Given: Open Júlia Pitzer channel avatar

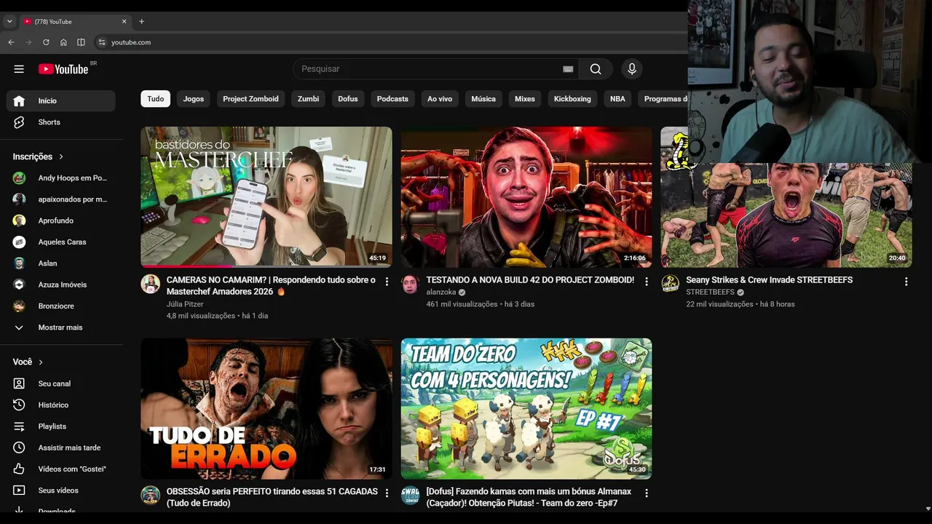Looking at the screenshot, I should 150,284.
